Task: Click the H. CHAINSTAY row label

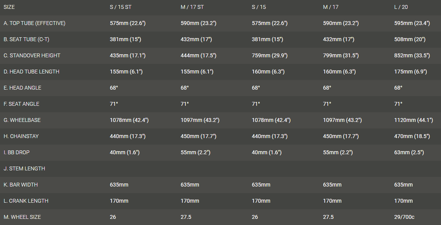Action: pyautogui.click(x=21, y=136)
